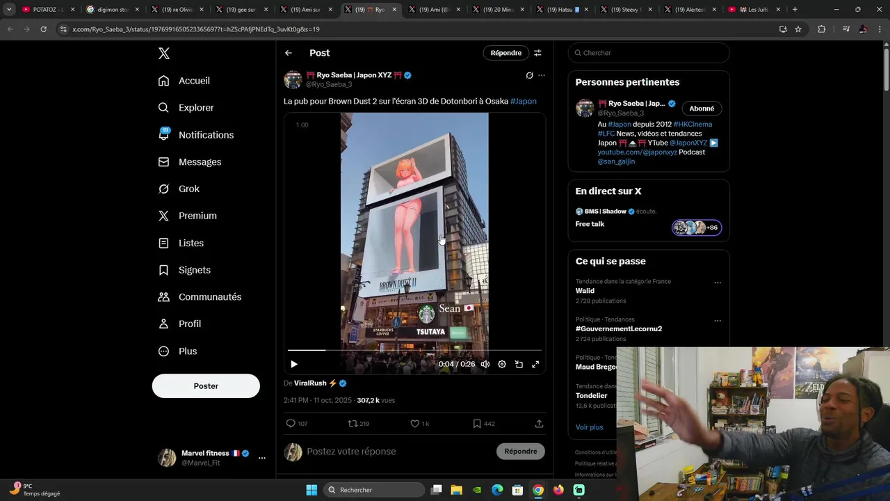890x501 pixels.
Task: Open Microsoft Edge from taskbar
Action: 497,490
